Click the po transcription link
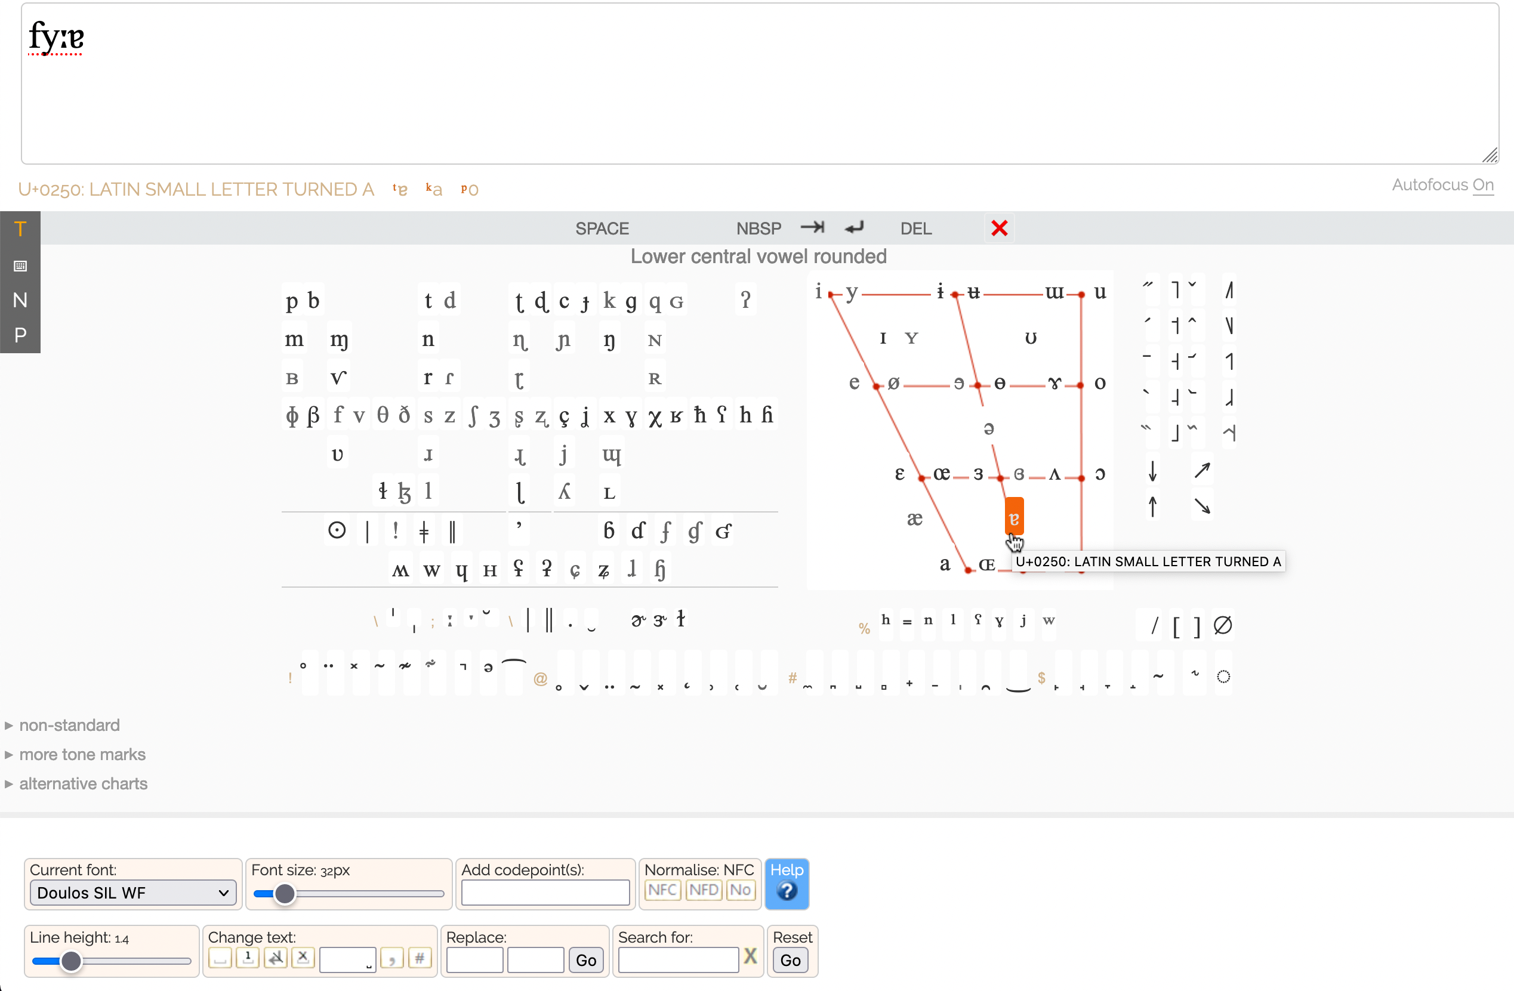This screenshot has width=1514, height=991. pos(470,189)
